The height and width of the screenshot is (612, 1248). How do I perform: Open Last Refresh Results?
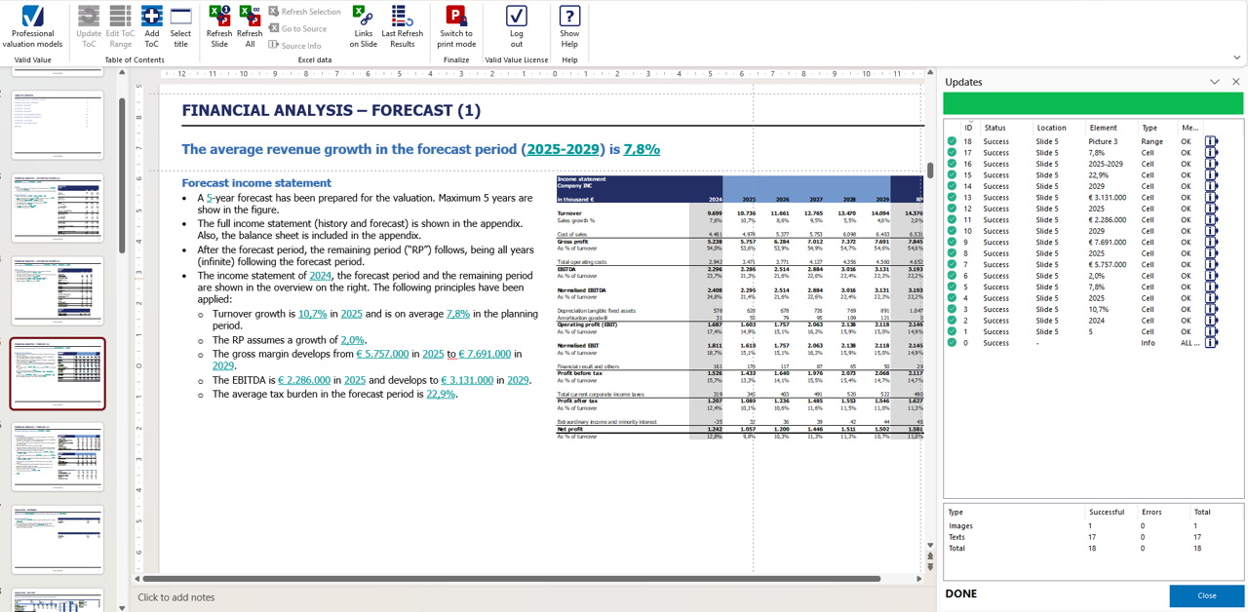[x=402, y=27]
